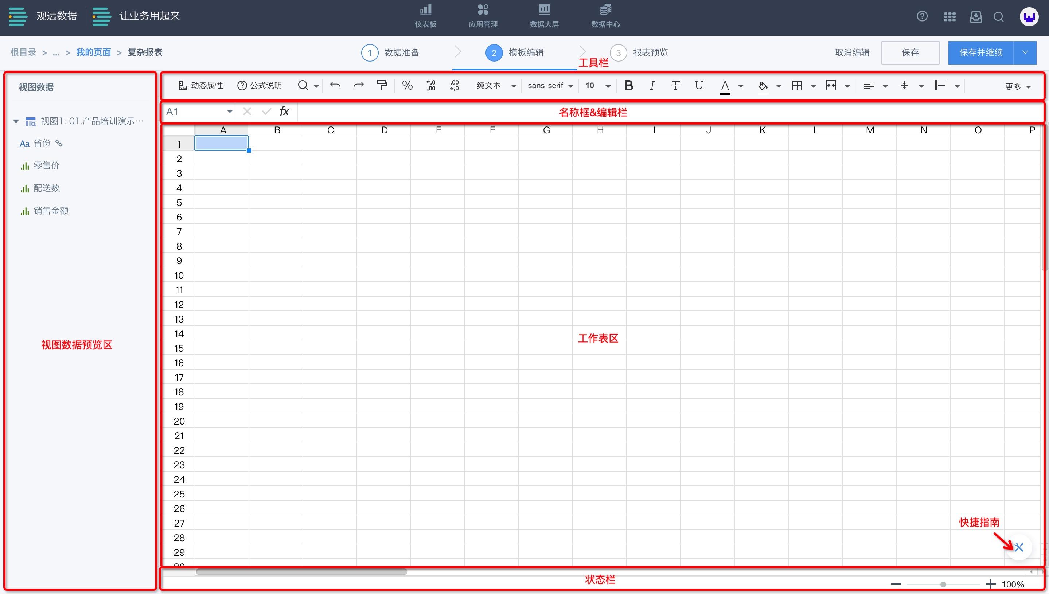Toggle bold formatting
This screenshot has width=1049, height=594.
point(629,85)
